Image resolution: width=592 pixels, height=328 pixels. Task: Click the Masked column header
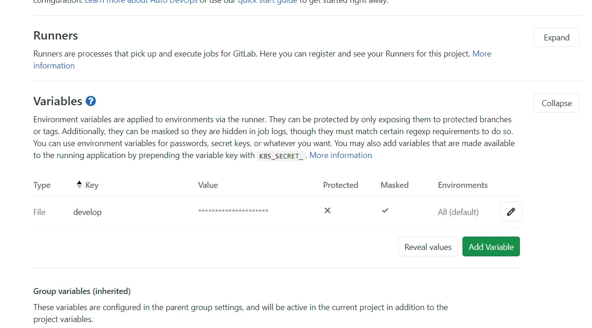[x=394, y=185]
